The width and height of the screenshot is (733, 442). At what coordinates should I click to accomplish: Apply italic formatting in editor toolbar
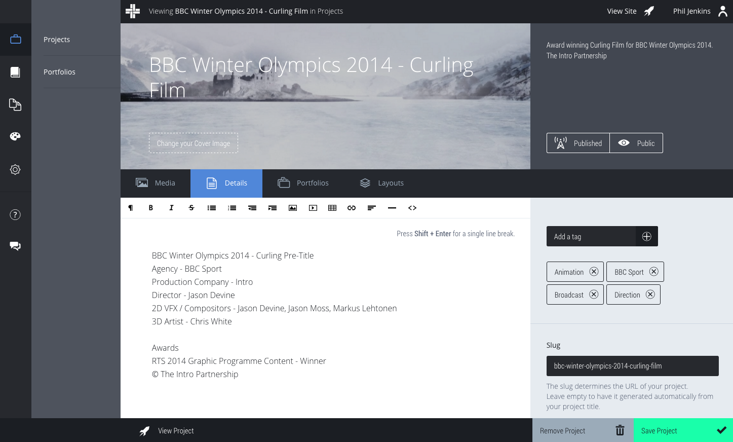tap(171, 208)
